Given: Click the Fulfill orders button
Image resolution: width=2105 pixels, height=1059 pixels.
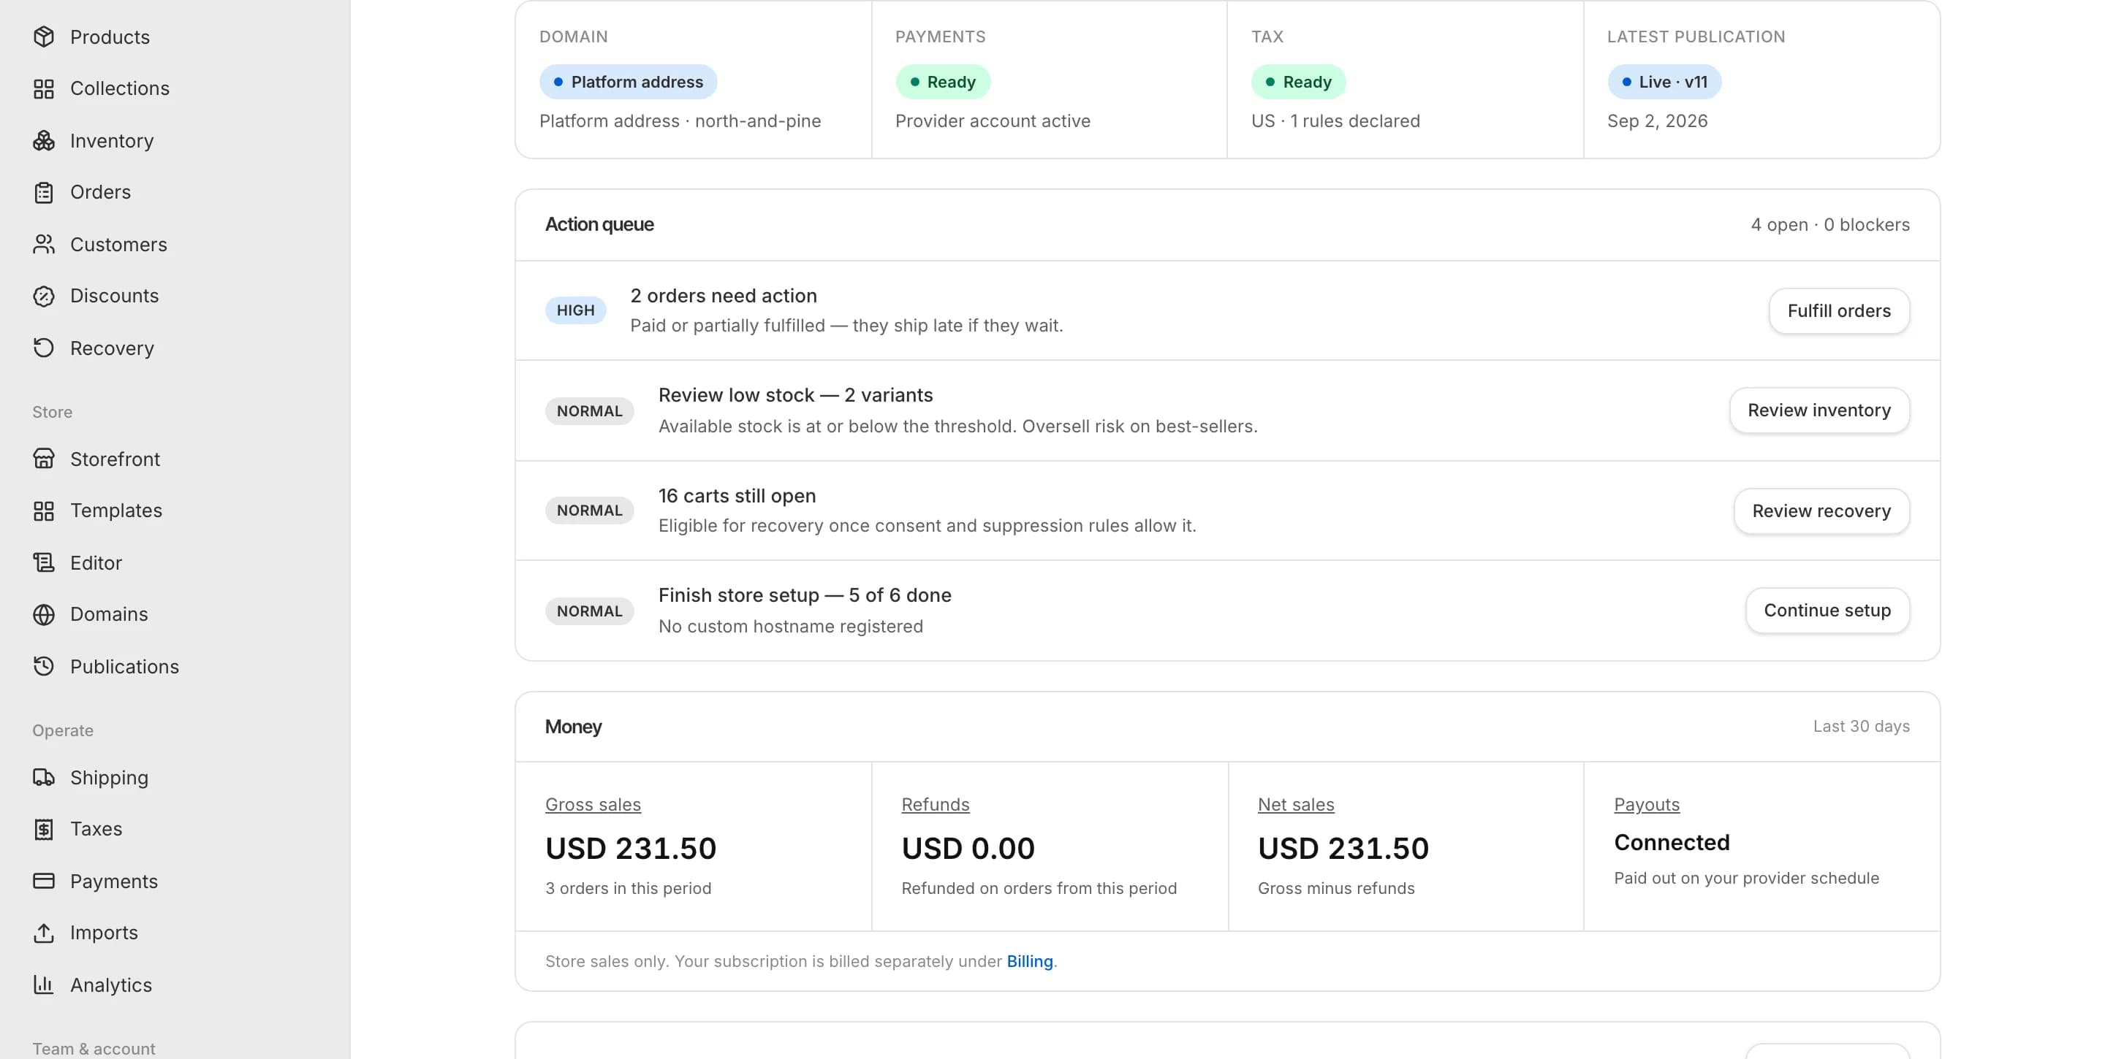Looking at the screenshot, I should coord(1839,311).
